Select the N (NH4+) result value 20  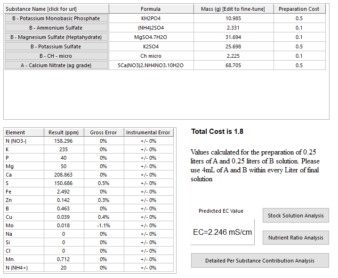(x=64, y=268)
